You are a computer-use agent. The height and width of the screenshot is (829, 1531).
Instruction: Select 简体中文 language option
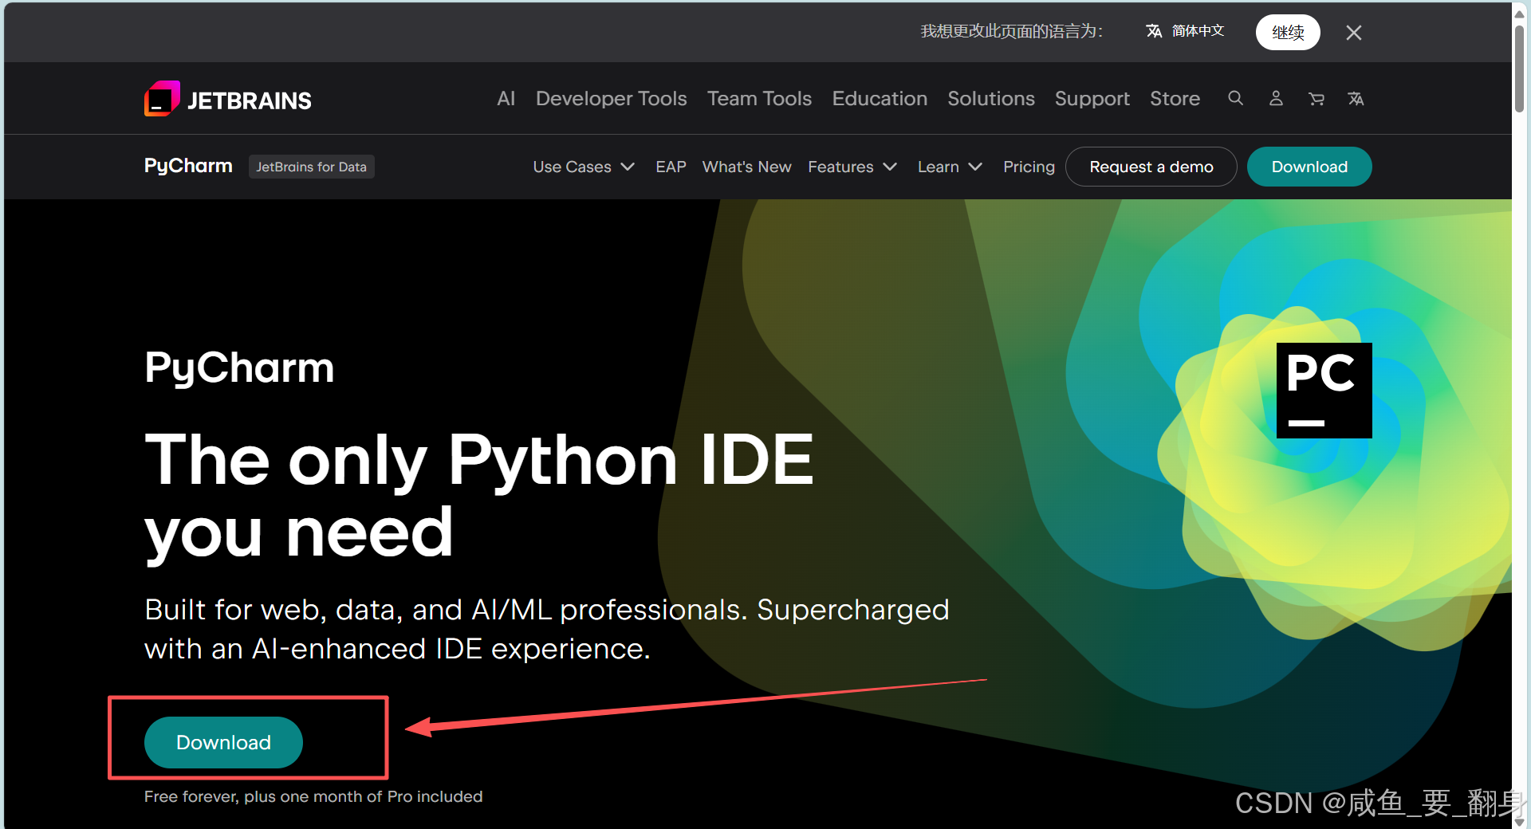1185,31
